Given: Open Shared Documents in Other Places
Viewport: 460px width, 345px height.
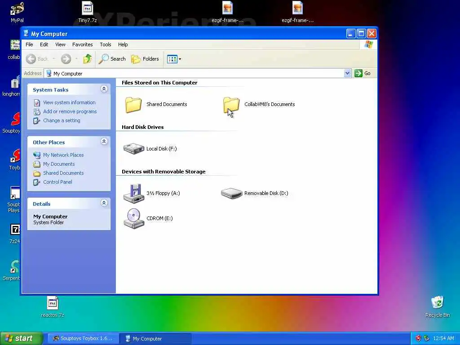Looking at the screenshot, I should 63,173.
